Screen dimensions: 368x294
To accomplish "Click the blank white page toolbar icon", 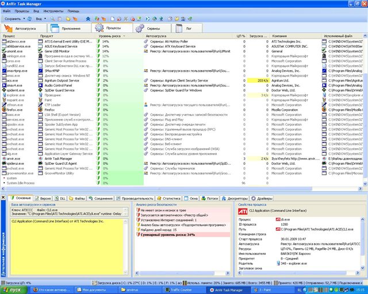I will pos(113,19).
